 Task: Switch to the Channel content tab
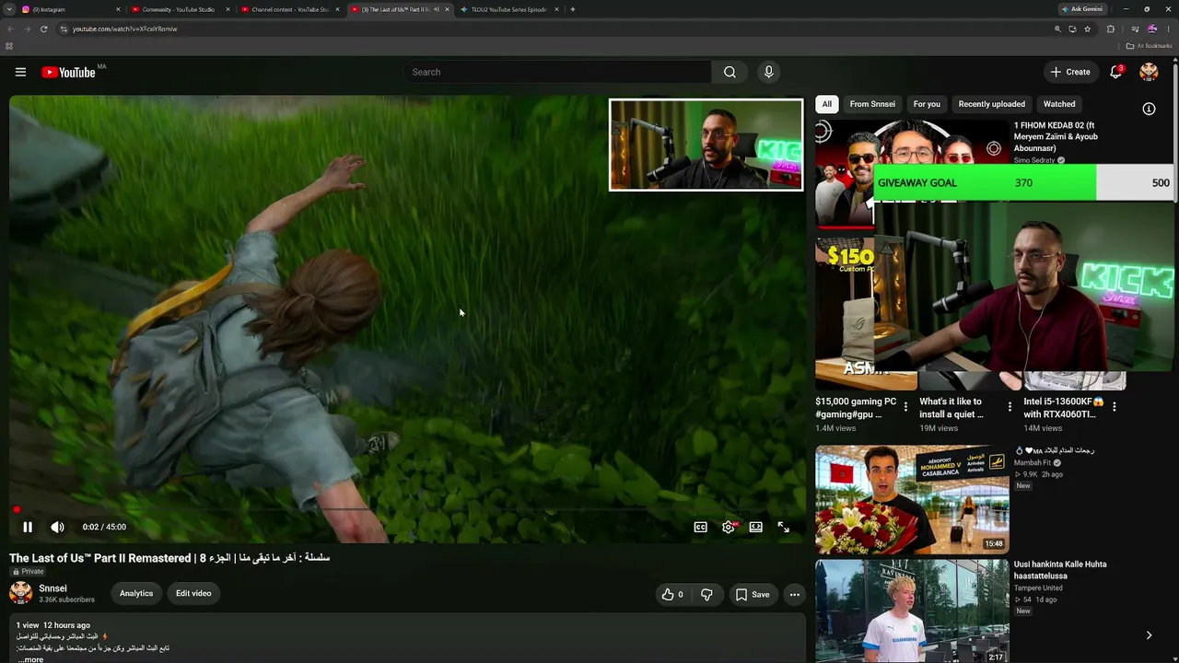[x=289, y=9]
